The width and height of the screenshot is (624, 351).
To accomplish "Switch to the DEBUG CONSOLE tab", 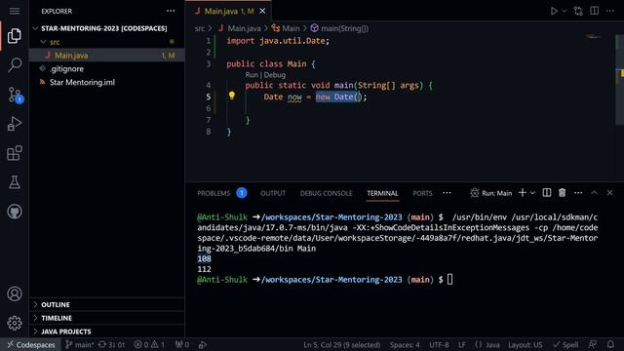I will pos(326,193).
